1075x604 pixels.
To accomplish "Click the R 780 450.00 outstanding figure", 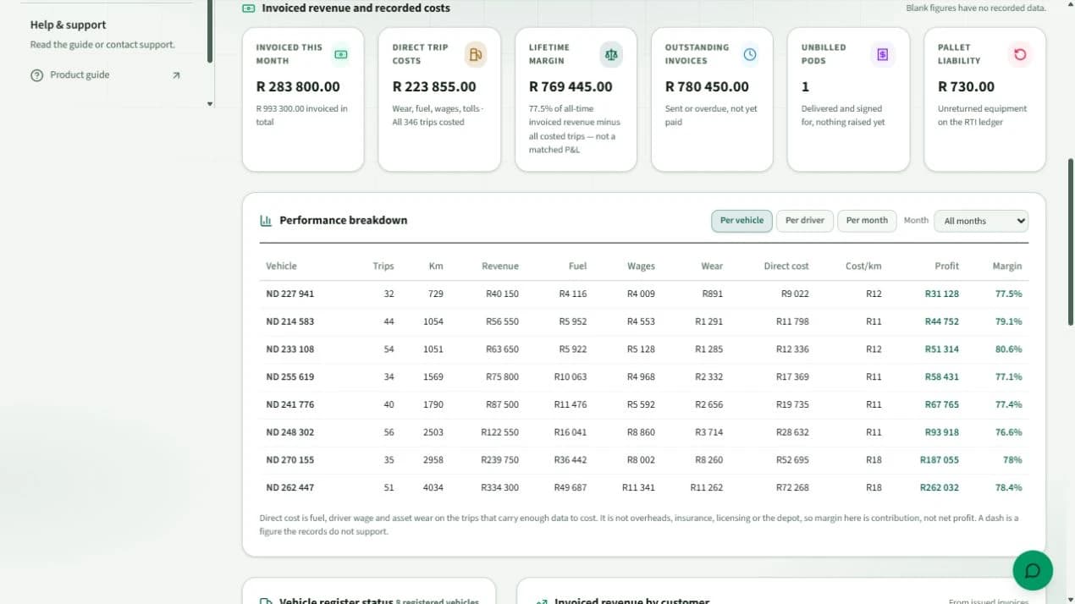I will click(707, 86).
